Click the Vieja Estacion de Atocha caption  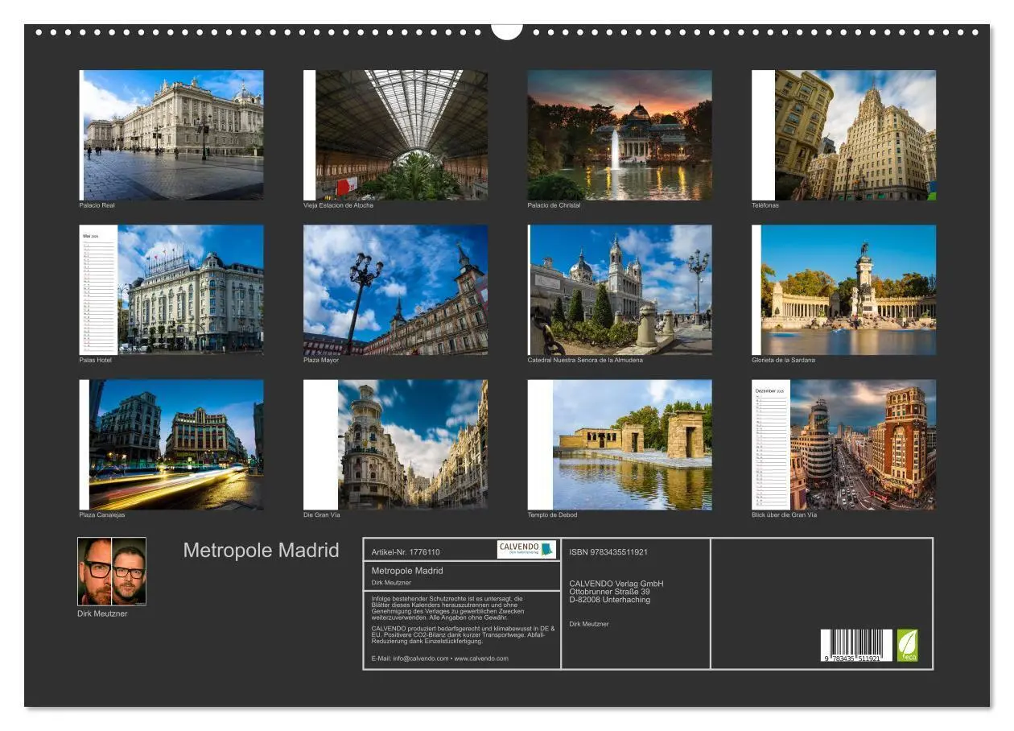pyautogui.click(x=338, y=205)
